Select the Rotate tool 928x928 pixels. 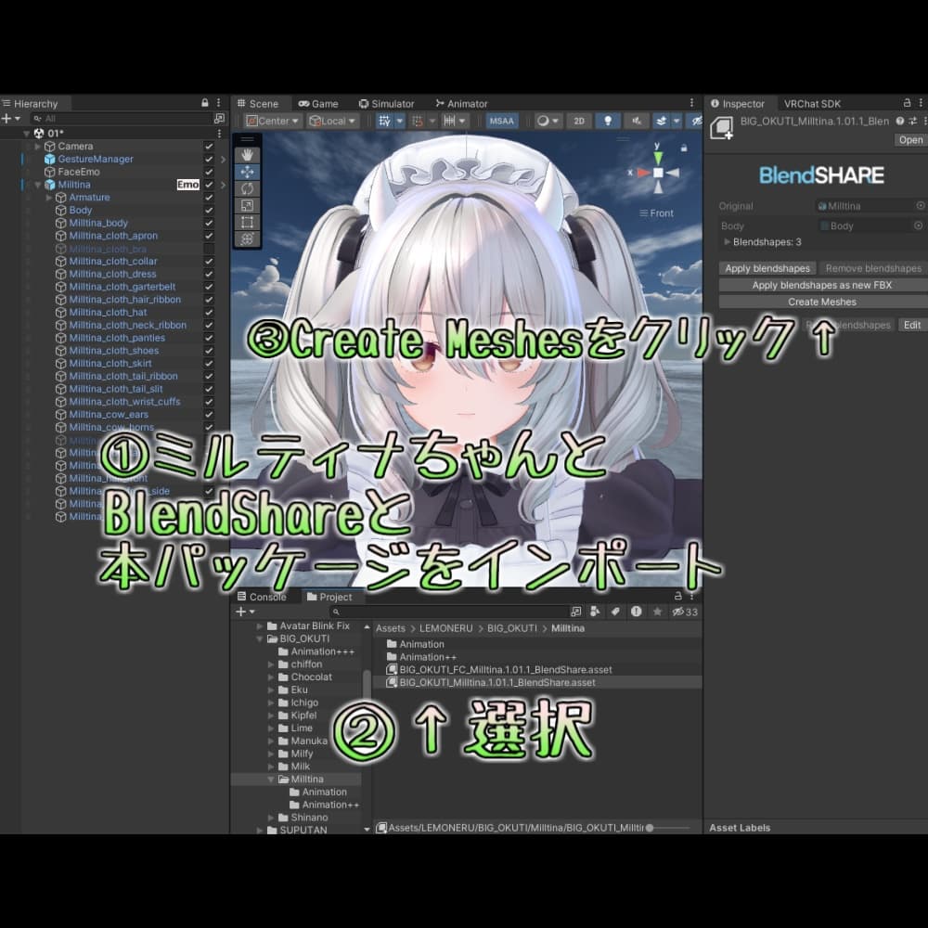pyautogui.click(x=246, y=187)
